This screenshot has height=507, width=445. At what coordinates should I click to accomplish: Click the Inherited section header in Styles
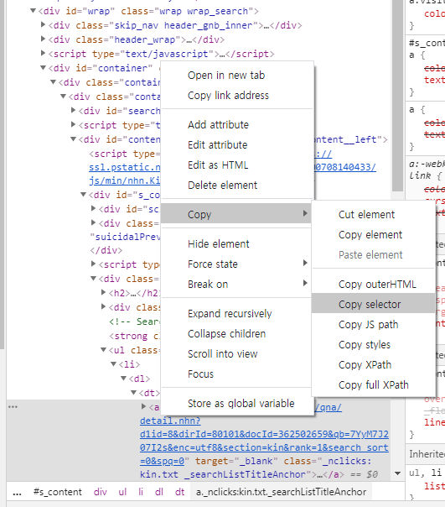pyautogui.click(x=426, y=454)
